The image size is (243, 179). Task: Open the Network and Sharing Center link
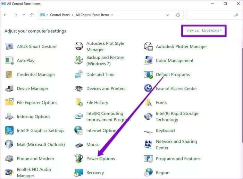(x=176, y=144)
